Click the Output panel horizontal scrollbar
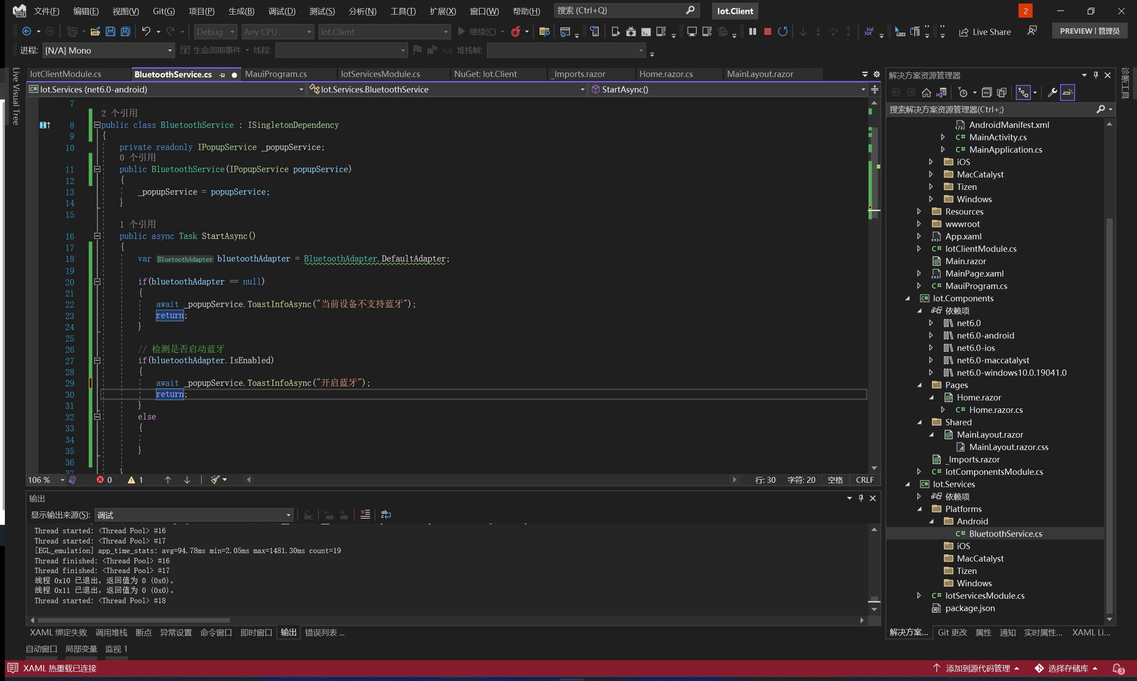The width and height of the screenshot is (1137, 681). click(x=134, y=620)
